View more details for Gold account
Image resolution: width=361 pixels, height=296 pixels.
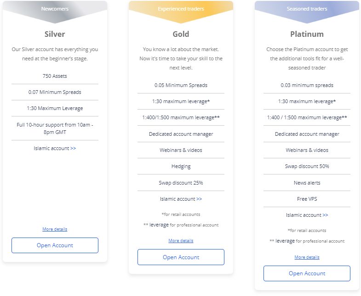(x=181, y=241)
